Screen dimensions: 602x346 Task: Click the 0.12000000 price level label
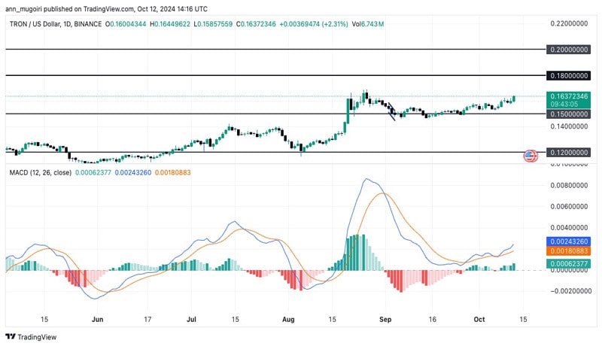pos(569,152)
